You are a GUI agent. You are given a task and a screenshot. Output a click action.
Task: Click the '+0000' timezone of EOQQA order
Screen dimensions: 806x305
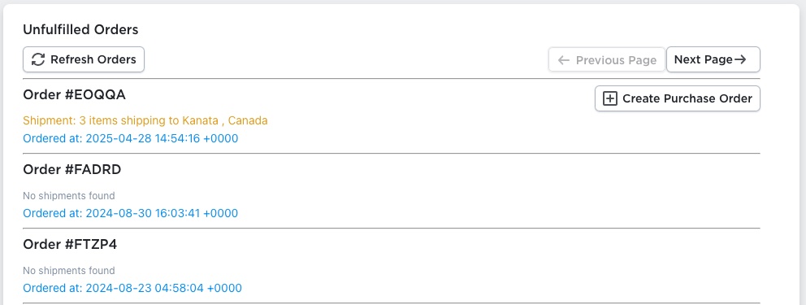(x=220, y=138)
